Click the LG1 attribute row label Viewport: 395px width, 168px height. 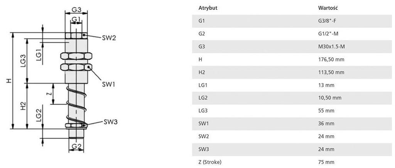pos(203,85)
